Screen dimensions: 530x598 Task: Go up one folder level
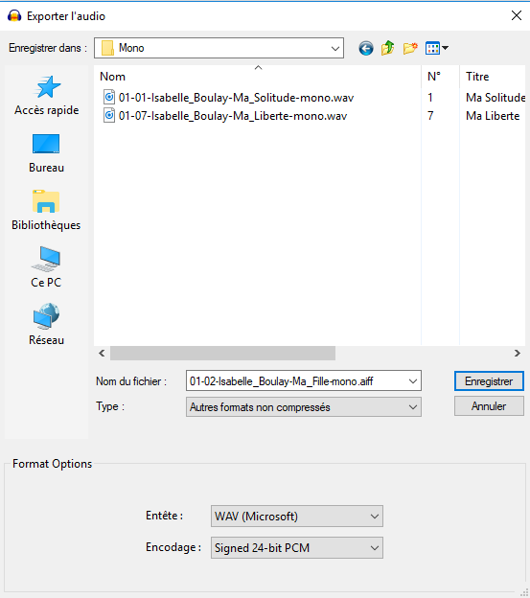pyautogui.click(x=388, y=48)
